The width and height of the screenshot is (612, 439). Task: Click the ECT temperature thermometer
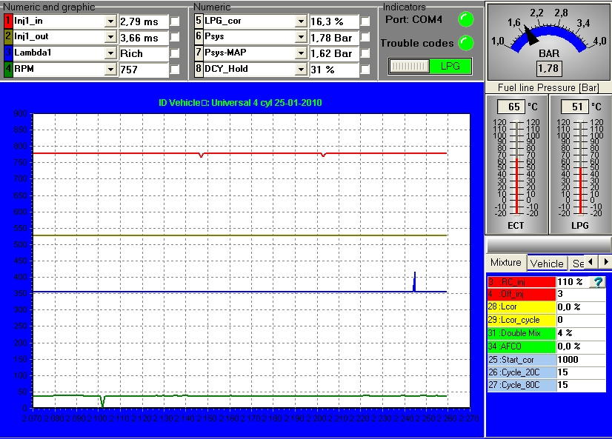coord(516,167)
